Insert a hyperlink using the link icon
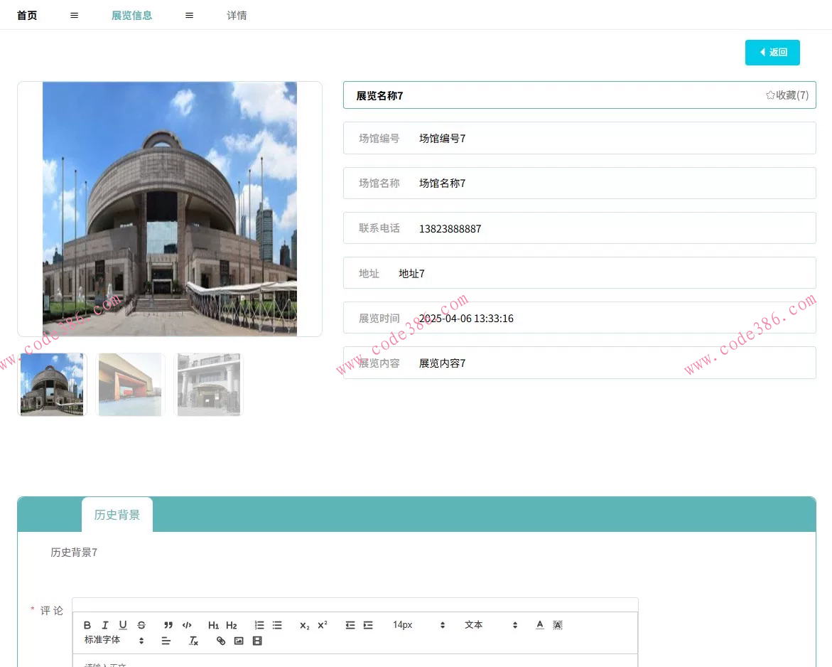The width and height of the screenshot is (832, 667). coord(220,641)
